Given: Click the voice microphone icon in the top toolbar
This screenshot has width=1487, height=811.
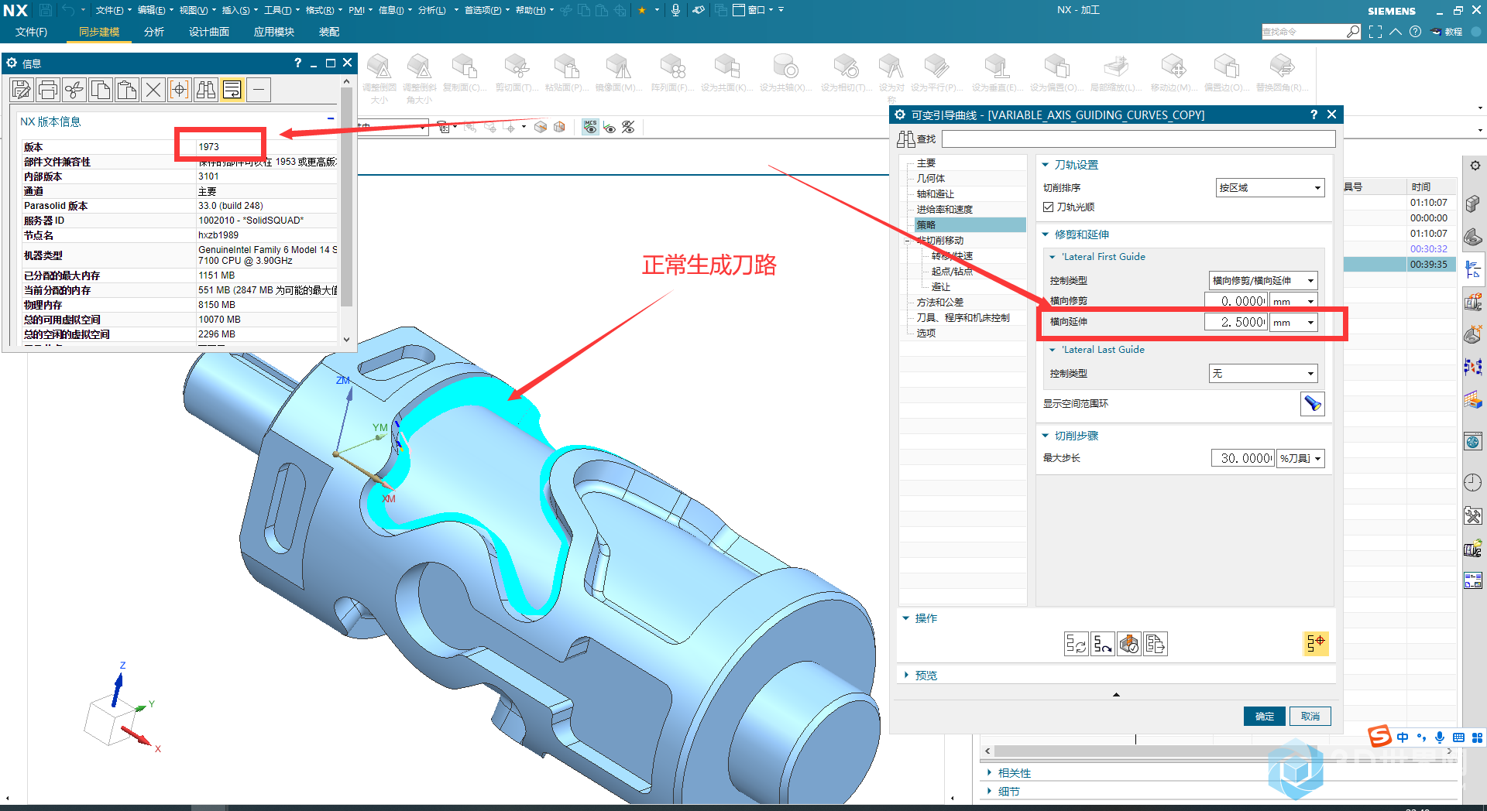Looking at the screenshot, I should coord(675,10).
